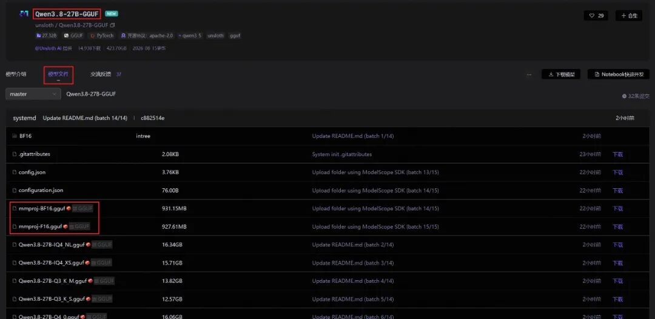Download Qwen3.8-27B-IQ4_XS.gguf via its 下载 link
The image size is (655, 319).
click(617, 263)
